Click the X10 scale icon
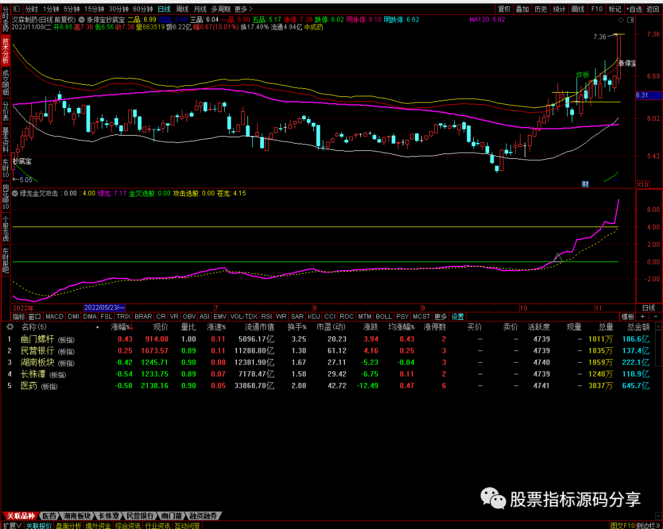Image resolution: width=663 pixels, height=529 pixels. click(x=643, y=184)
